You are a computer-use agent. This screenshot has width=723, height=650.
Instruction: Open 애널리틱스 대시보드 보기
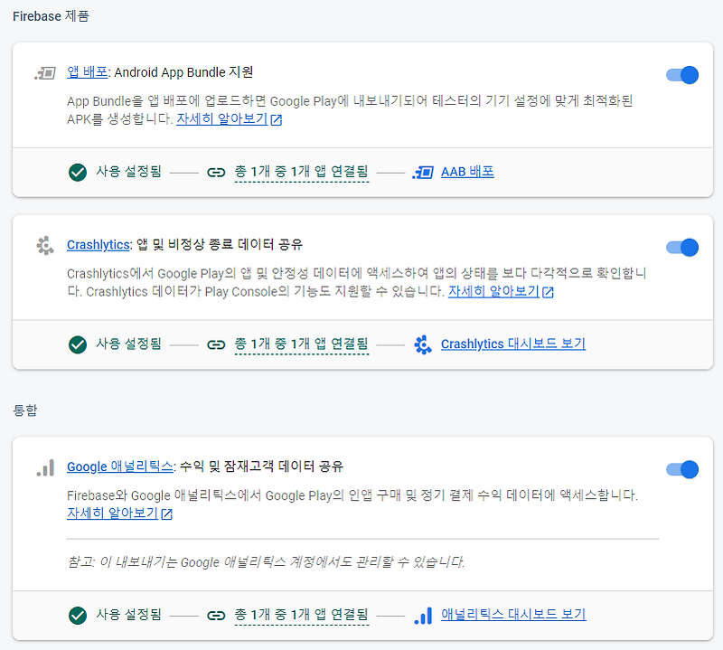click(x=511, y=615)
